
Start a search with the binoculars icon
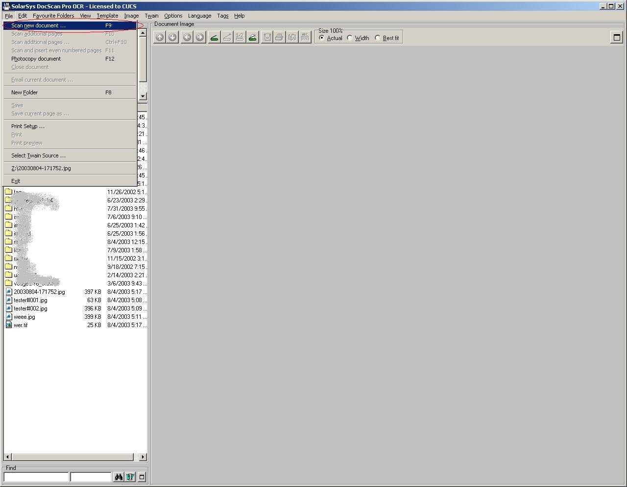pos(119,477)
